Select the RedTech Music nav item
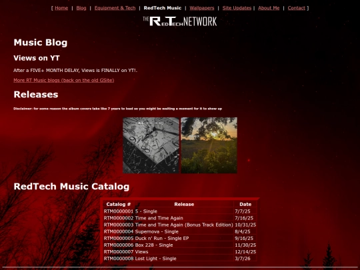360x270 pixels. pos(163,8)
